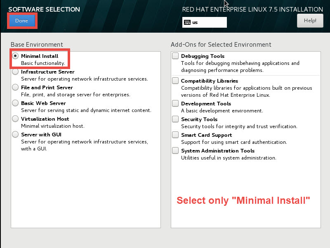The image size is (330, 248).
Task: Pick Basic Web Server environment
Action: tap(15, 103)
